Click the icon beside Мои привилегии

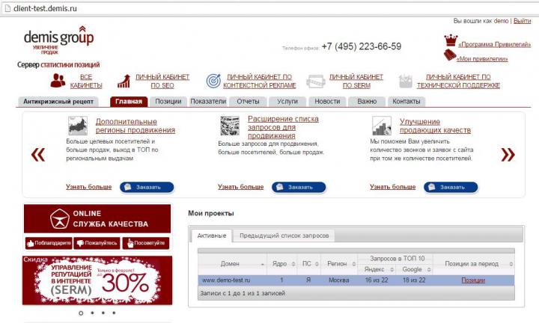click(450, 55)
